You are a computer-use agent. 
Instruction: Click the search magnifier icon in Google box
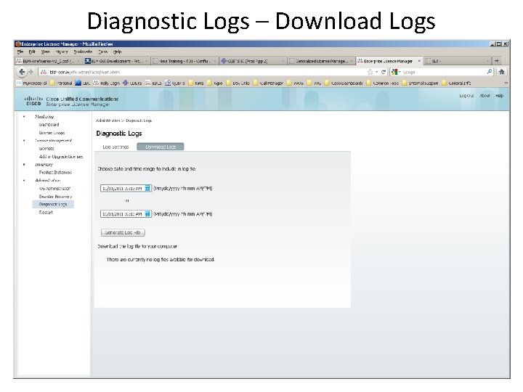point(490,71)
